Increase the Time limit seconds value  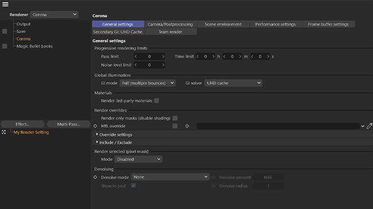268,56
